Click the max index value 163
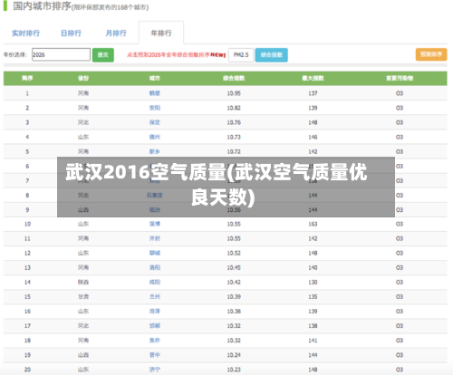The width and height of the screenshot is (453, 375). click(x=313, y=224)
